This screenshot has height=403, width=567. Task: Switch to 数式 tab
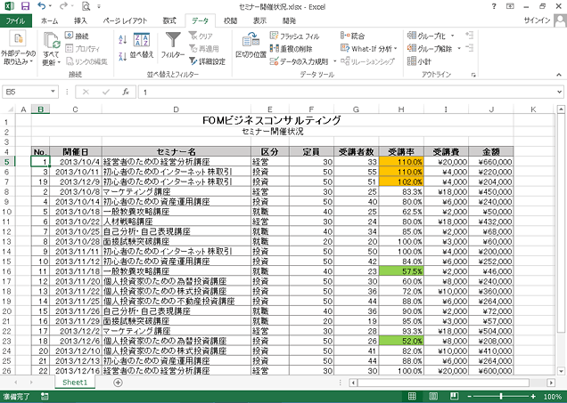169,20
